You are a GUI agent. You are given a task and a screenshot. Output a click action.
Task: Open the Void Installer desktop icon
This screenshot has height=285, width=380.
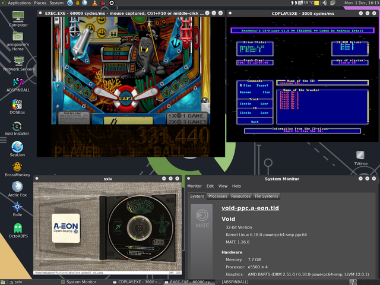click(17, 126)
